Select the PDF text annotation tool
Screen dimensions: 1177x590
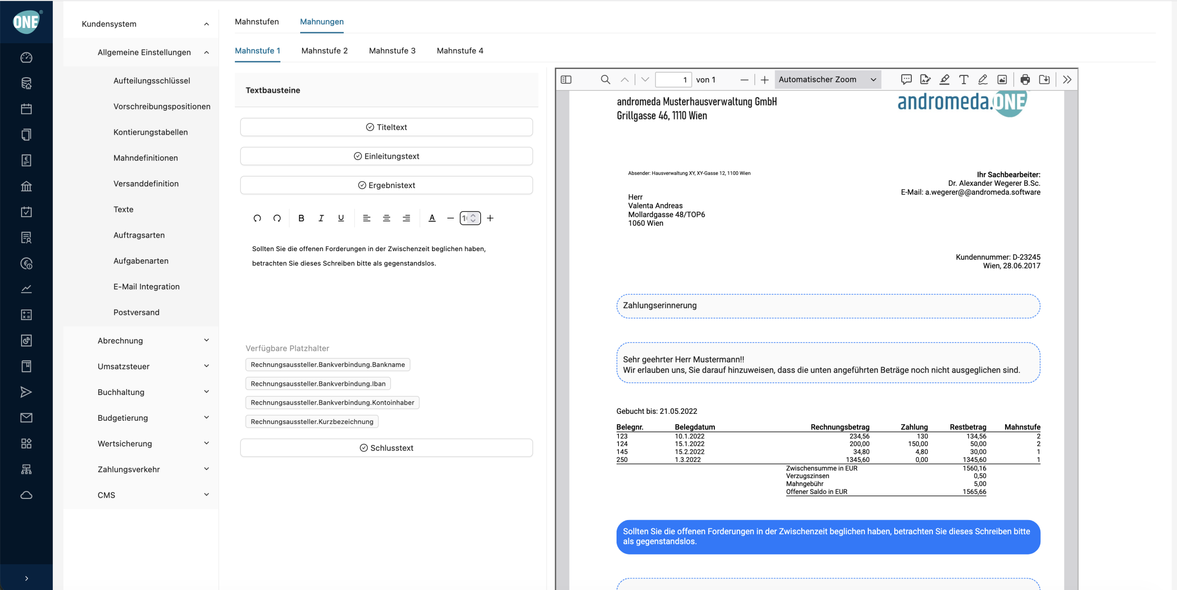(963, 80)
